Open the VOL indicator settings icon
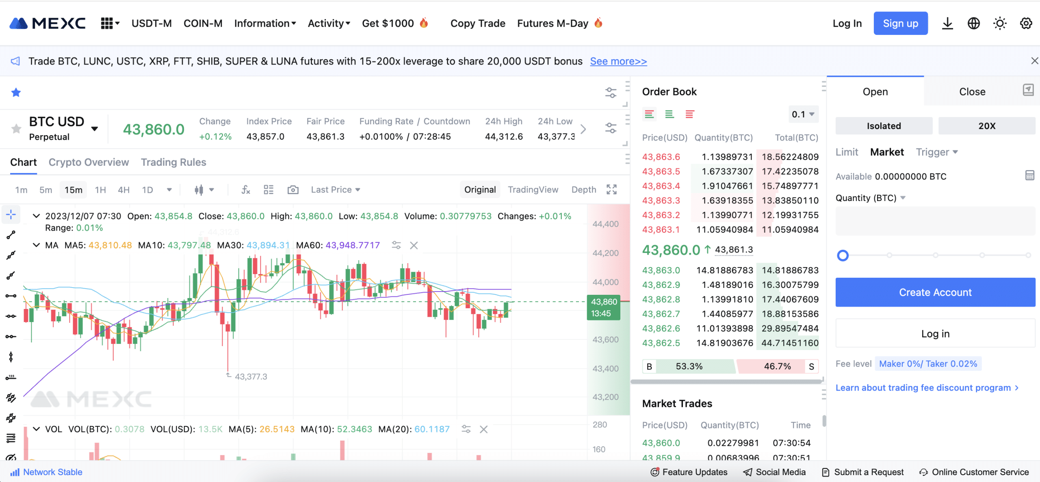Screen dimensions: 1040x482 (x=466, y=429)
